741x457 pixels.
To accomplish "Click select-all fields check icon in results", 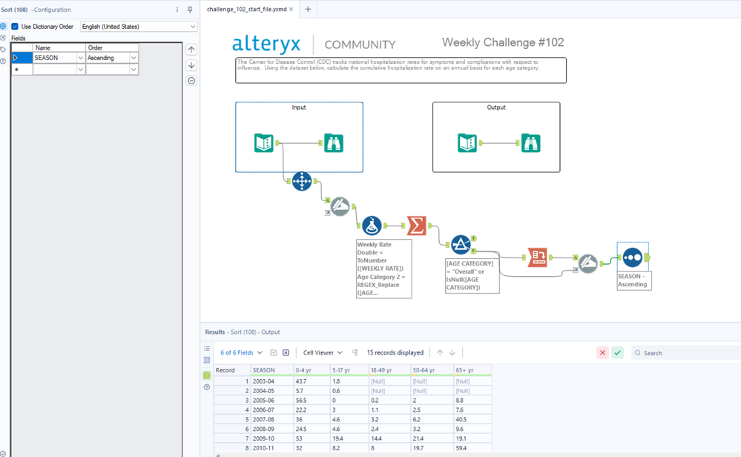I will (273, 352).
